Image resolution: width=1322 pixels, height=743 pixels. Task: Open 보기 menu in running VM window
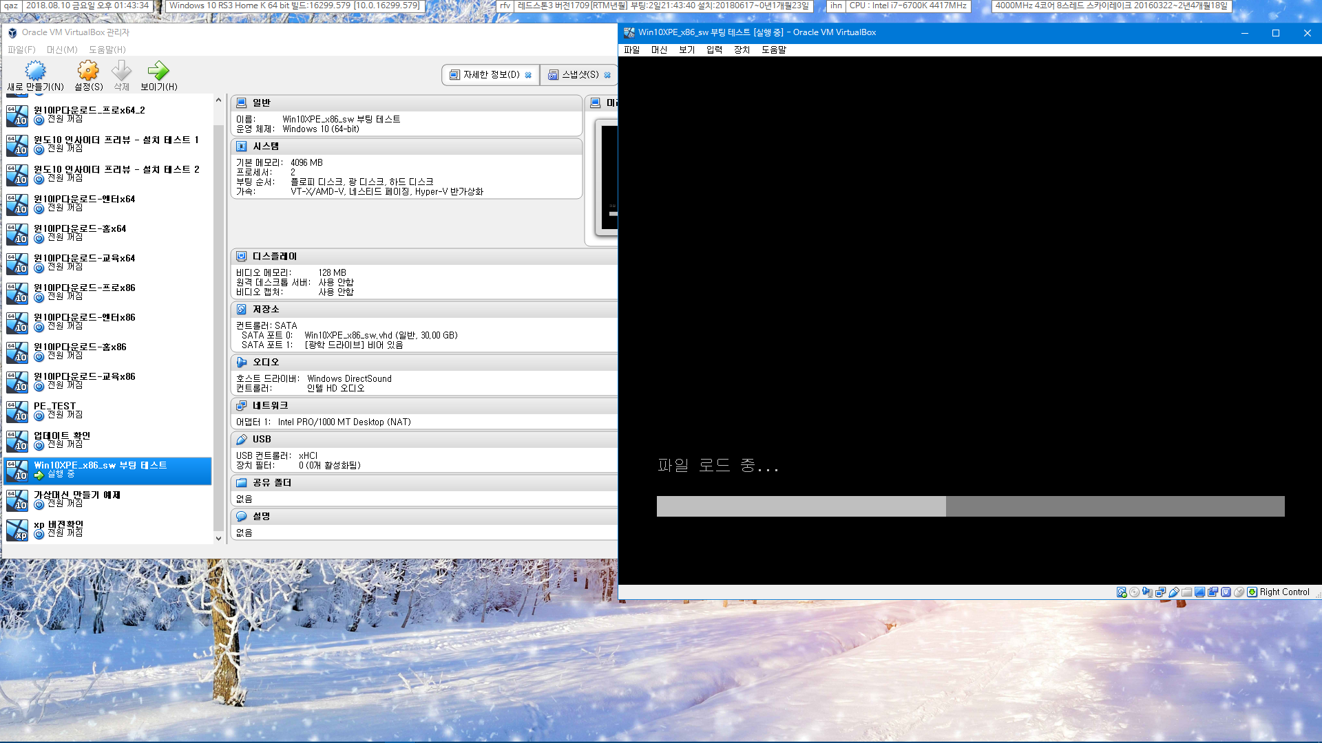(686, 50)
